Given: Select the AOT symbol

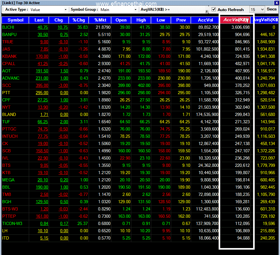Looking at the screenshot, I should click(x=6, y=71).
